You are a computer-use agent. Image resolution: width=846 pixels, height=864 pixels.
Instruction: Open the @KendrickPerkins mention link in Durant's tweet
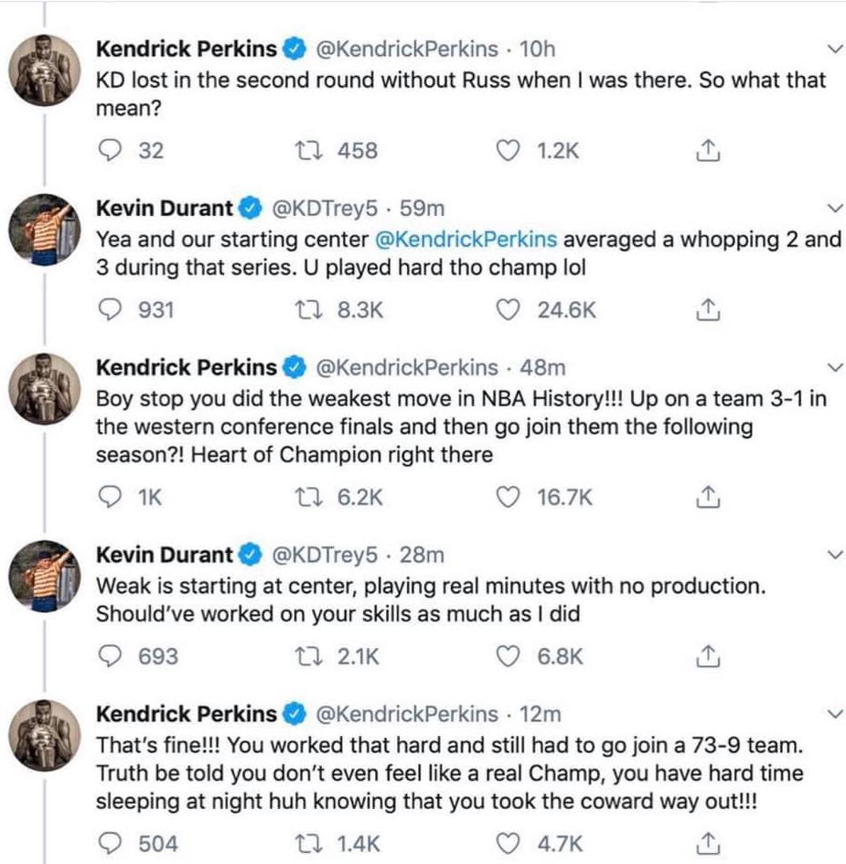click(466, 241)
